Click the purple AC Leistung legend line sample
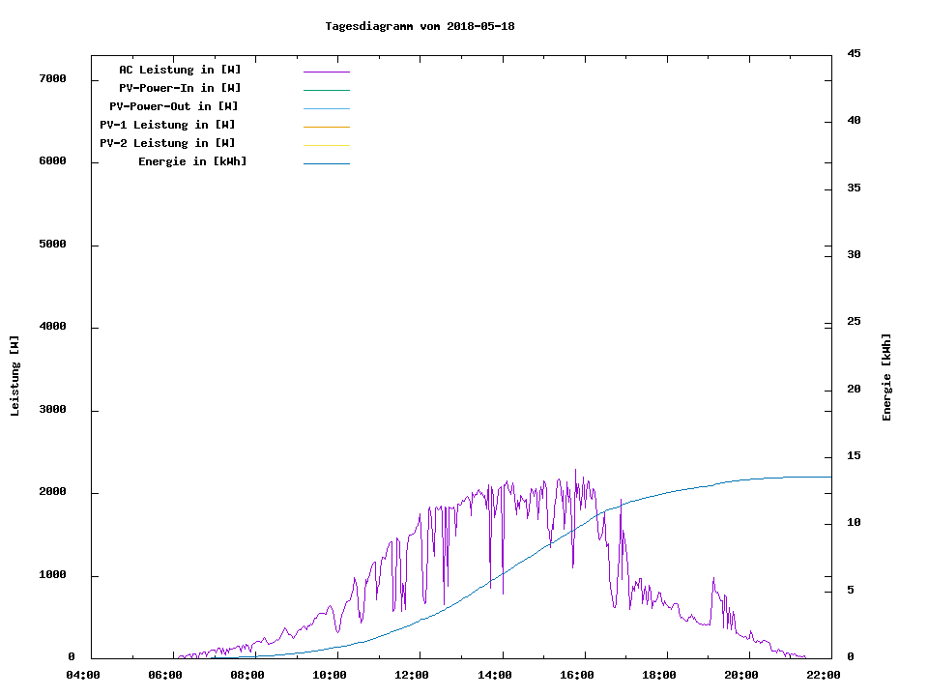Image resolution: width=928 pixels, height=696 pixels. [326, 72]
